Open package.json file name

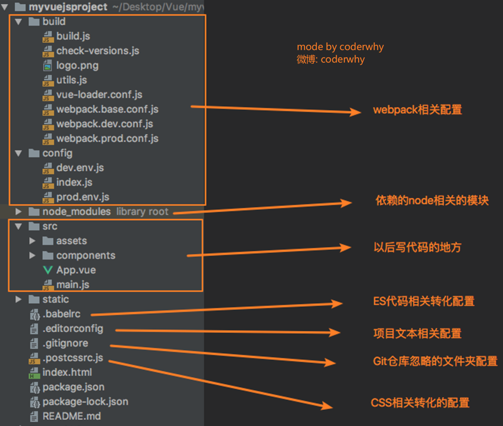coord(73,387)
